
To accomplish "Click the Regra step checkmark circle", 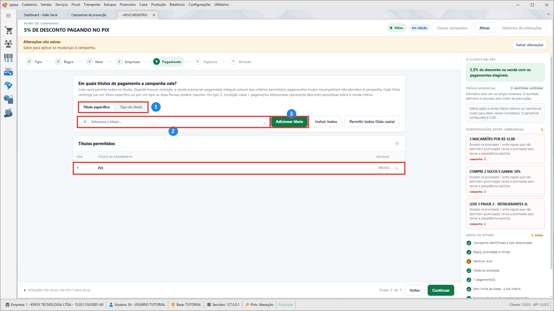I will 58,62.
